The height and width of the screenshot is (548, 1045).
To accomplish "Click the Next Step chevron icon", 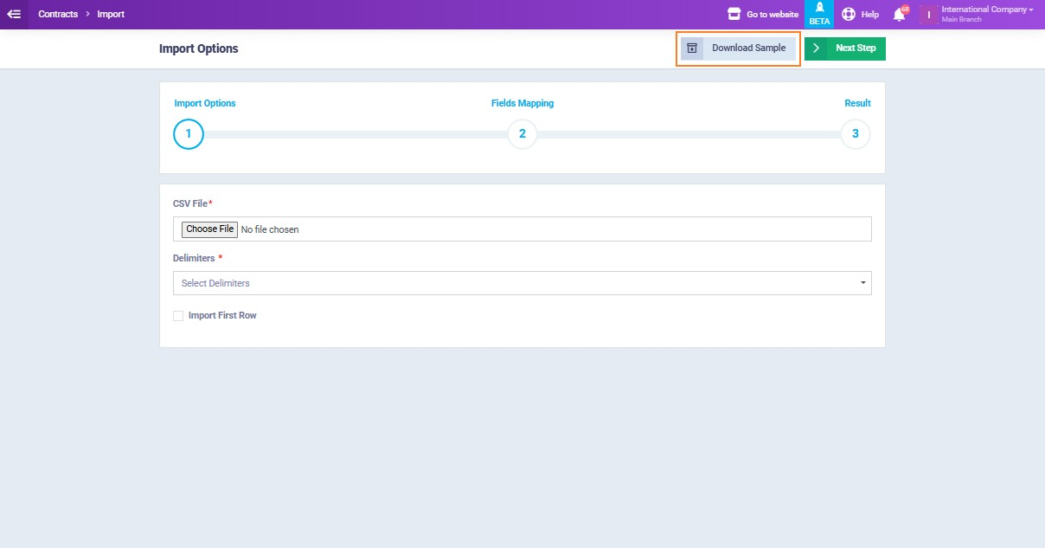I will click(816, 48).
